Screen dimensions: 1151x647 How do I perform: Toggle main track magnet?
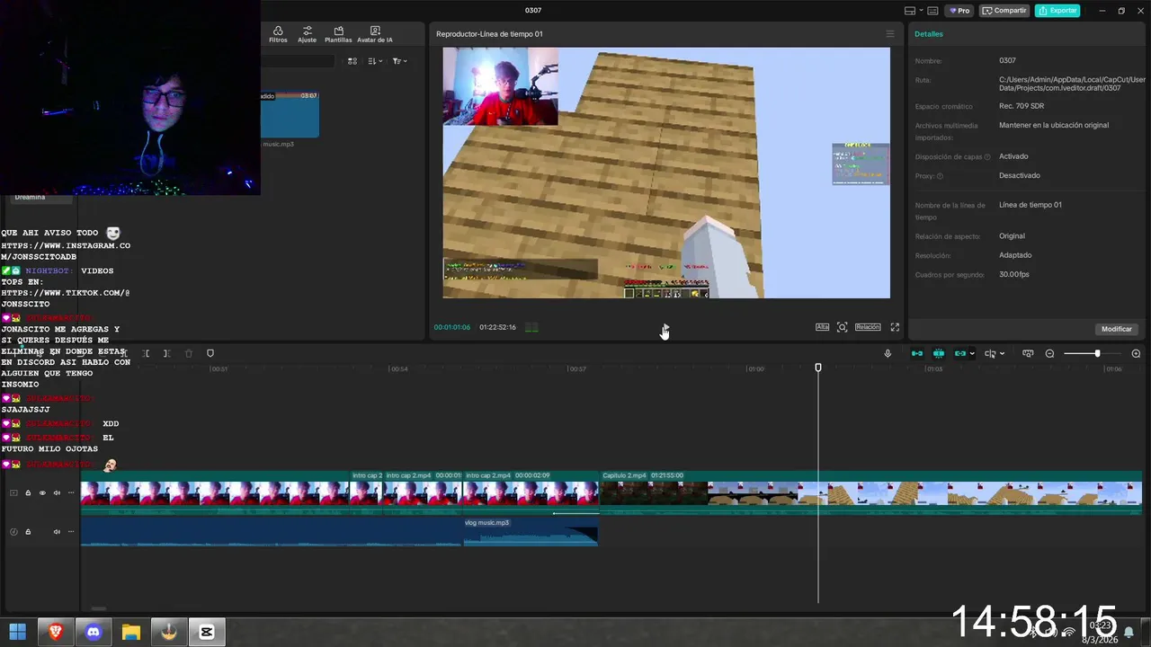[x=917, y=353]
